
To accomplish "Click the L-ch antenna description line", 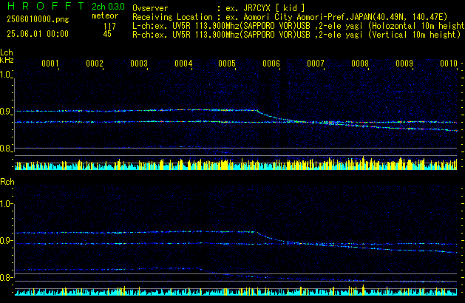I will pyautogui.click(x=299, y=26).
